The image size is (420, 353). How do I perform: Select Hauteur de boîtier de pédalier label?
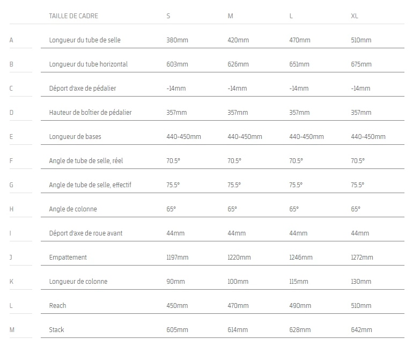[x=90, y=113]
